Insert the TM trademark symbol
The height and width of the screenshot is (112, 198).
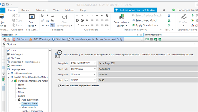pos(87,20)
